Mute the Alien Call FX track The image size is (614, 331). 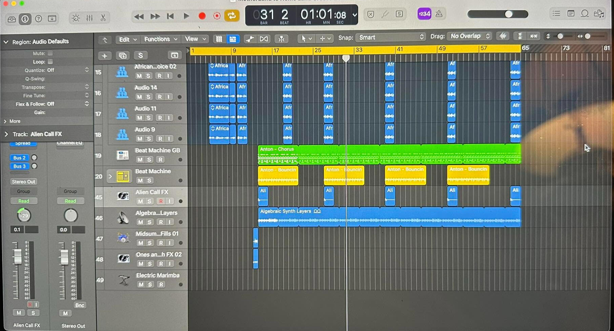click(x=140, y=201)
